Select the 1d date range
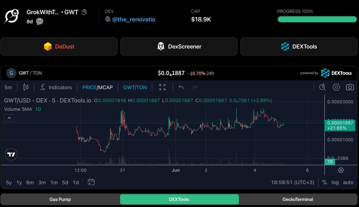359x207 pixels. [76, 183]
